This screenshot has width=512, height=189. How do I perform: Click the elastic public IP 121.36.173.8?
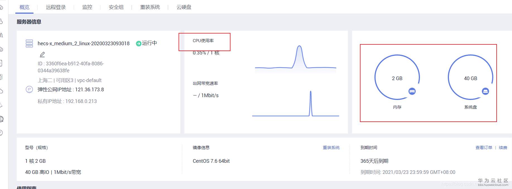tap(90, 90)
